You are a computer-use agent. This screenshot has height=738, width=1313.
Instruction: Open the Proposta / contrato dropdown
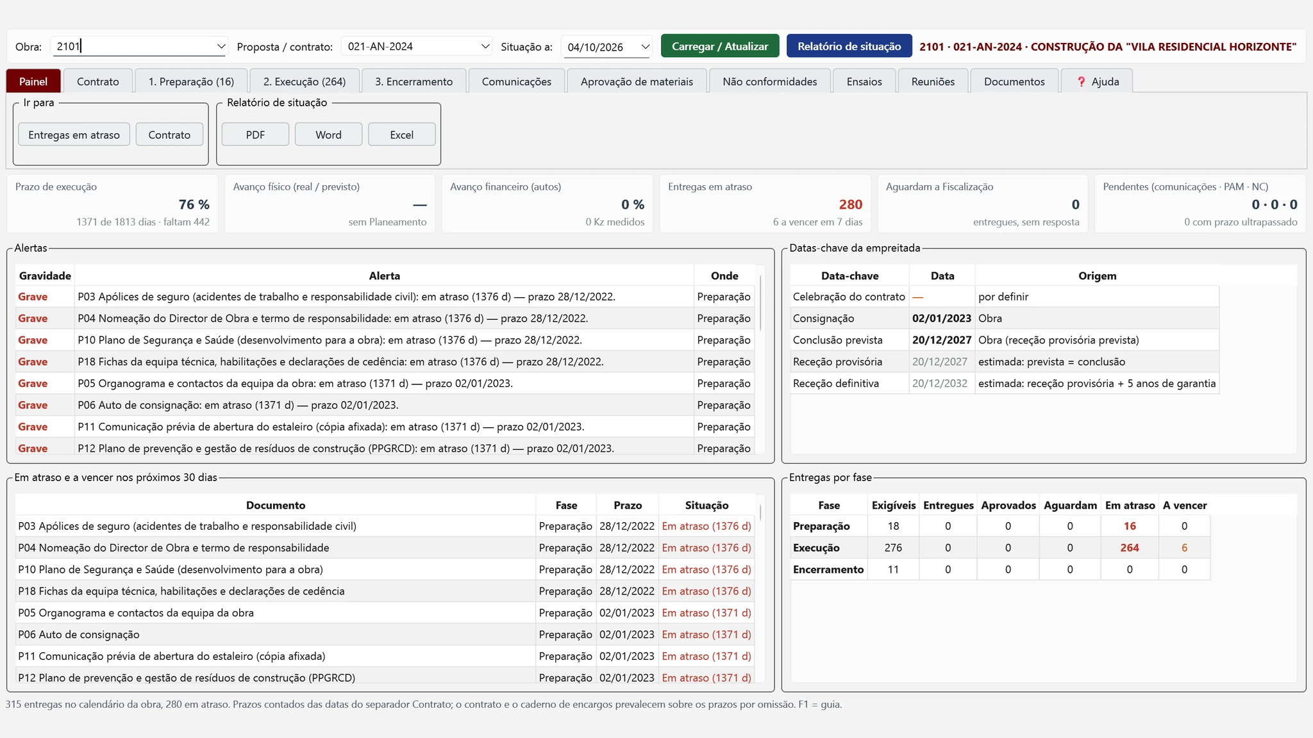pos(417,46)
